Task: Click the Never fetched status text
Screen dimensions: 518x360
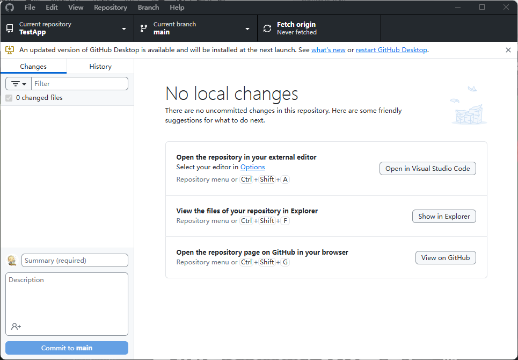Action: pyautogui.click(x=297, y=32)
